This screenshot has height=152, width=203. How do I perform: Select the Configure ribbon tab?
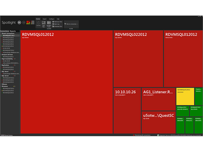point(52,19)
